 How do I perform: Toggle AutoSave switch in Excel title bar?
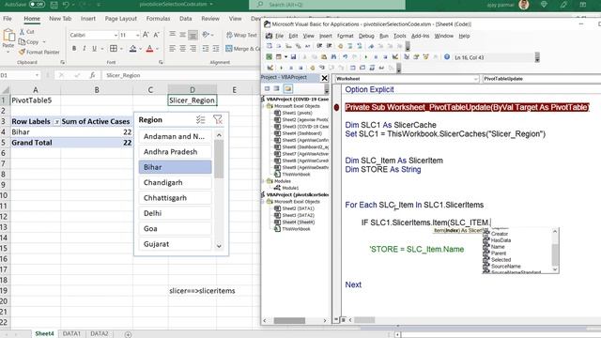click(38, 5)
